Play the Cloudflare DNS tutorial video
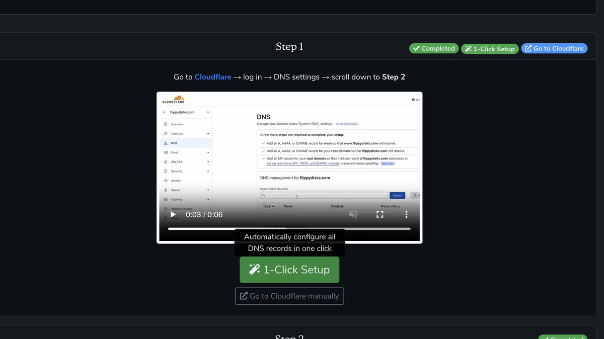This screenshot has height=339, width=604. (173, 214)
